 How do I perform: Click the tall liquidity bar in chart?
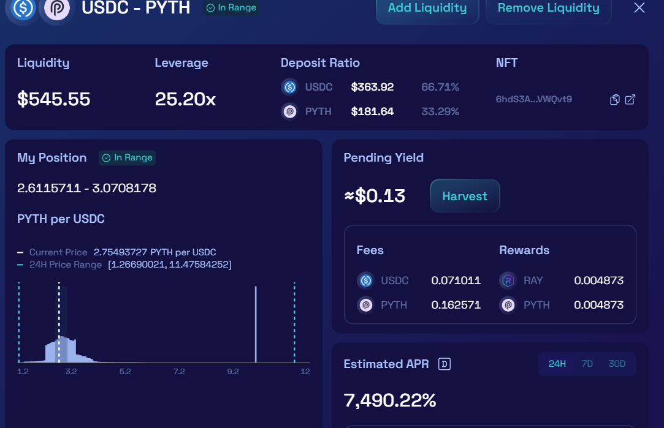[x=256, y=325]
